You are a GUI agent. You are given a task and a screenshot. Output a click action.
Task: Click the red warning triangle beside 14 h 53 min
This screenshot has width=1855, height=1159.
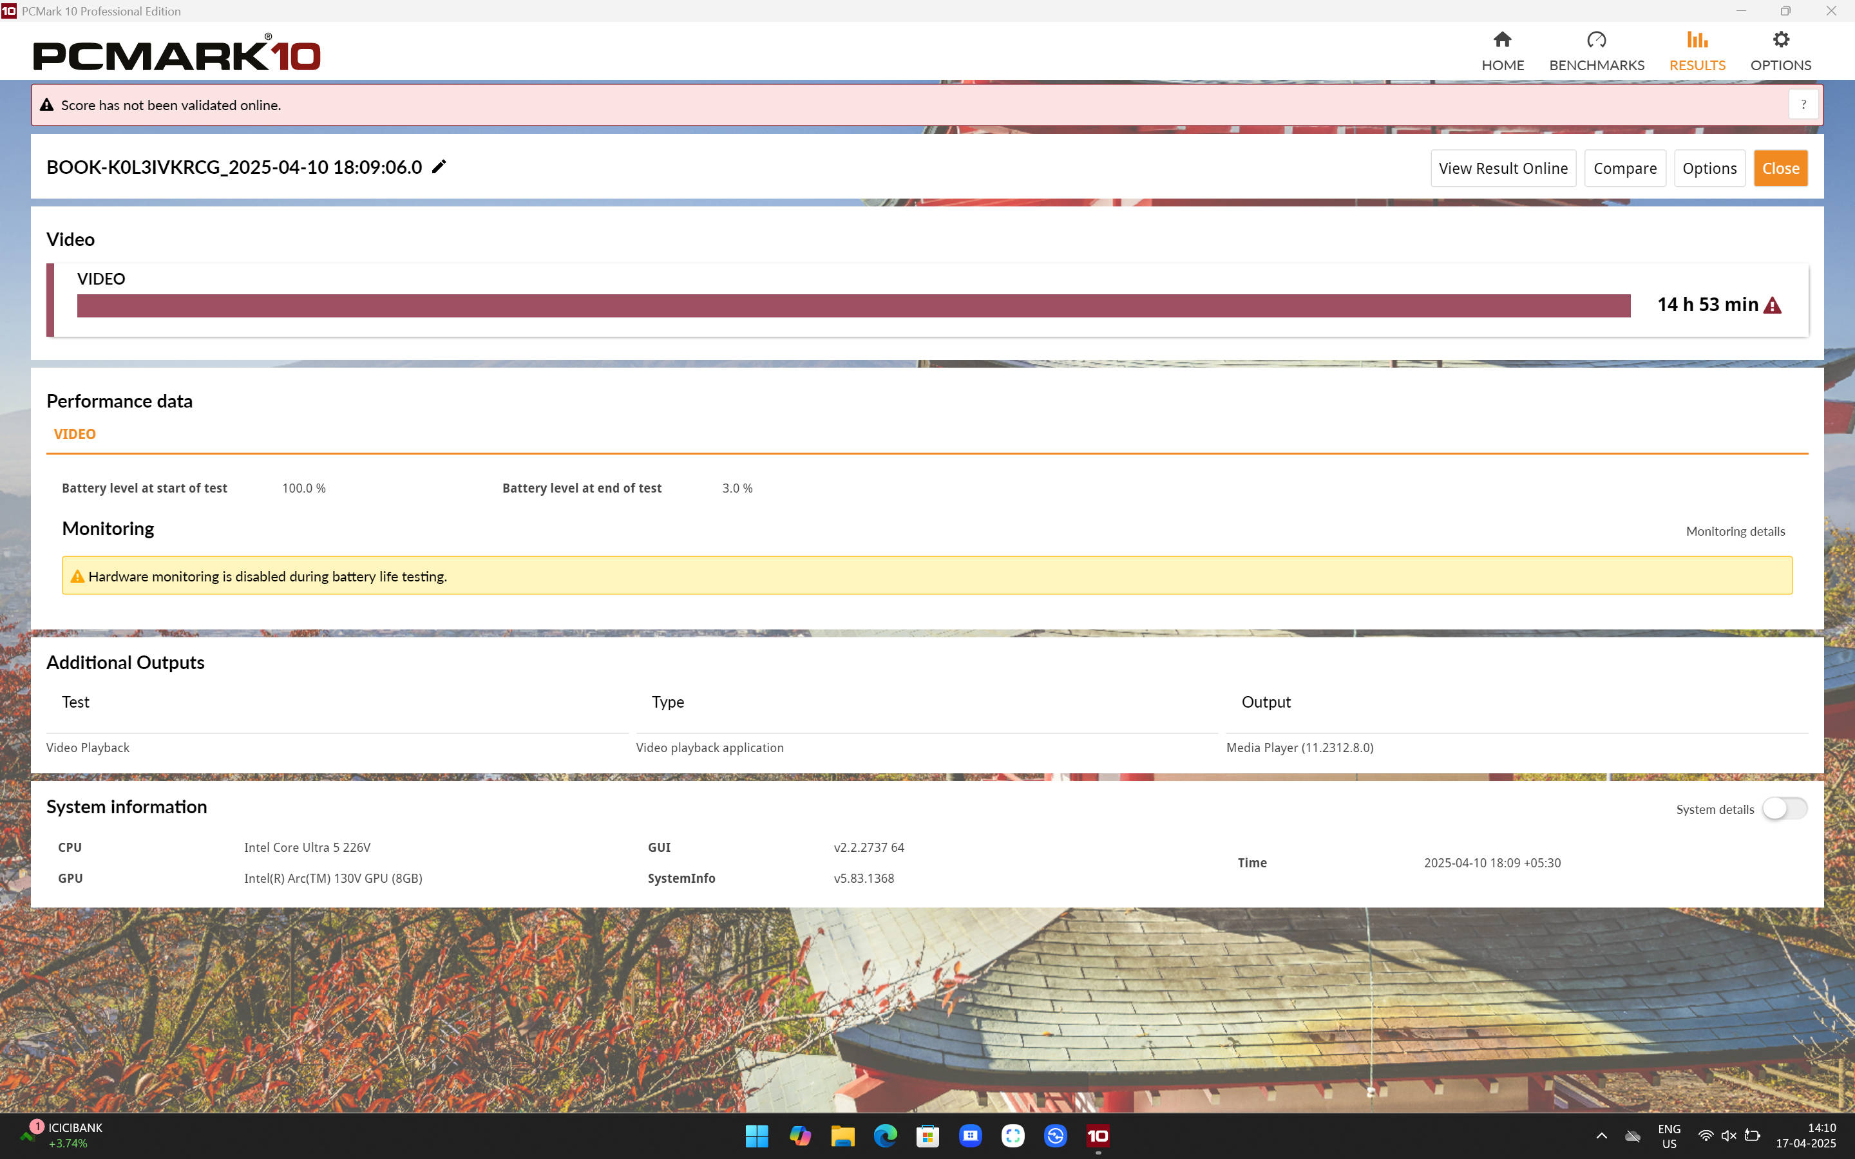coord(1772,305)
